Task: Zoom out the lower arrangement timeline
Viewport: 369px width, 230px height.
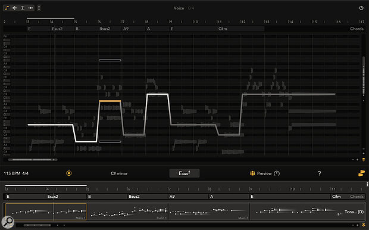Action: (353, 225)
